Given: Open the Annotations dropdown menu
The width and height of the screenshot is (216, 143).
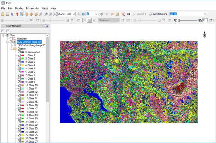Looking at the screenshot, I should pyautogui.click(x=158, y=14).
